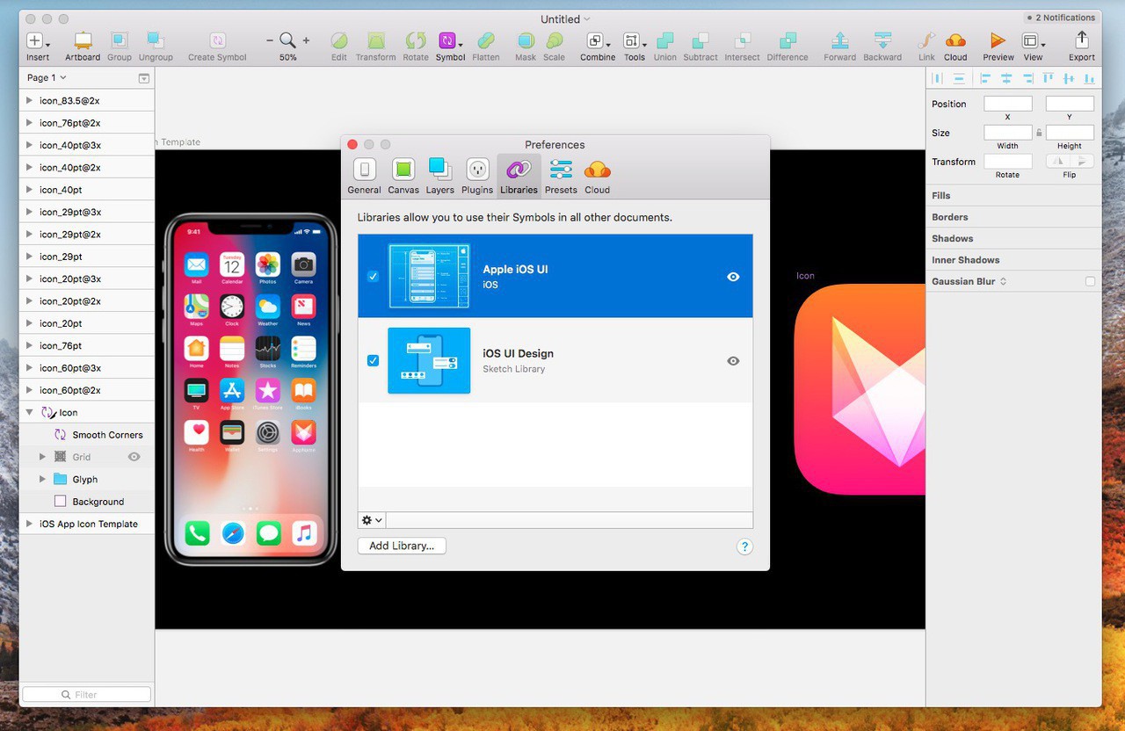Select the Artboard tool

point(83,41)
